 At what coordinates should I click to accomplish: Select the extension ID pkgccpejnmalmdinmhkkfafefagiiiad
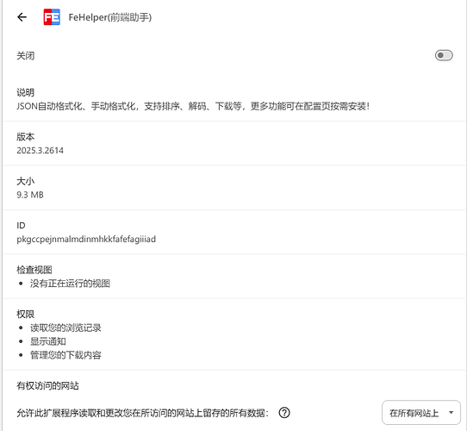[86, 239]
